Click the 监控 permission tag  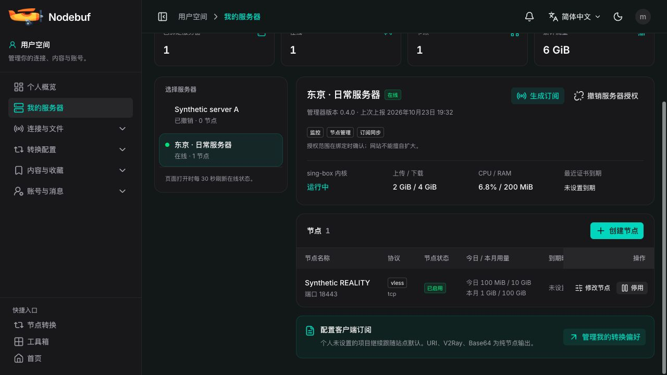[x=315, y=132]
